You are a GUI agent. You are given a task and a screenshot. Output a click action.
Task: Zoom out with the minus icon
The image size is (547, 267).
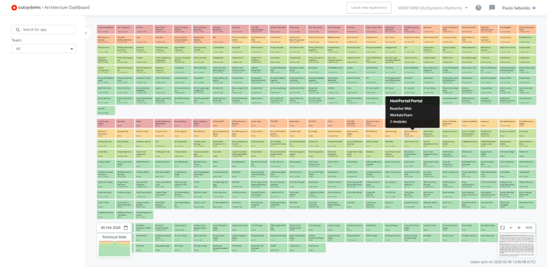[x=511, y=228]
